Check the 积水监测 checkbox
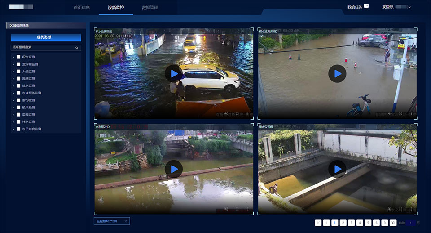 (x=18, y=57)
